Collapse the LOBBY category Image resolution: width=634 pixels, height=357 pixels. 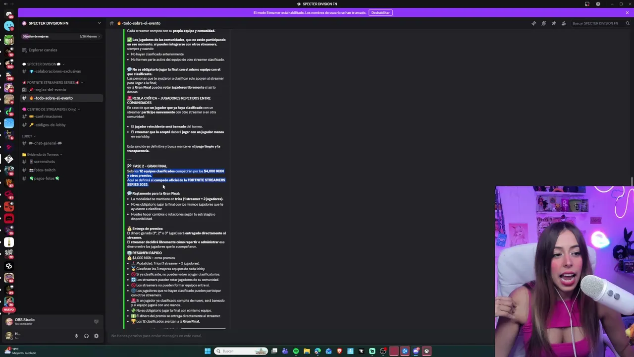pos(29,136)
